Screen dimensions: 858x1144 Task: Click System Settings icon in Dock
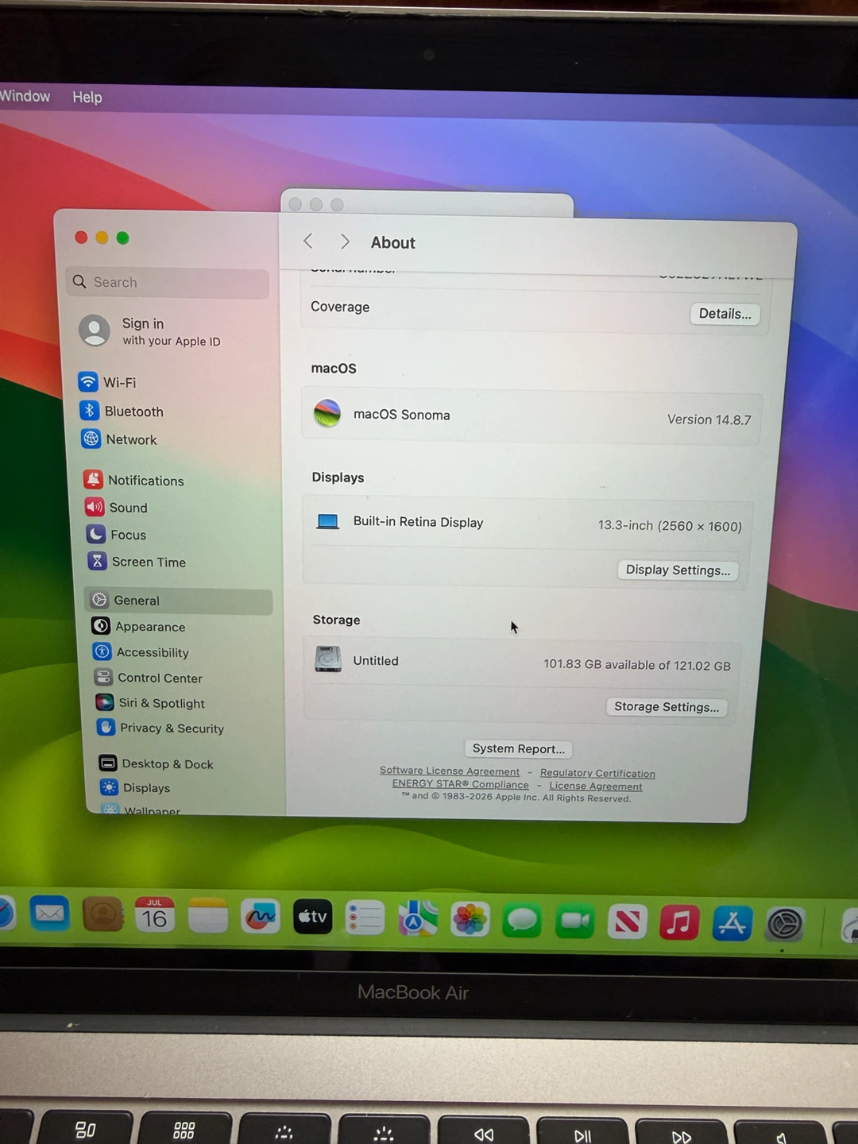(785, 925)
